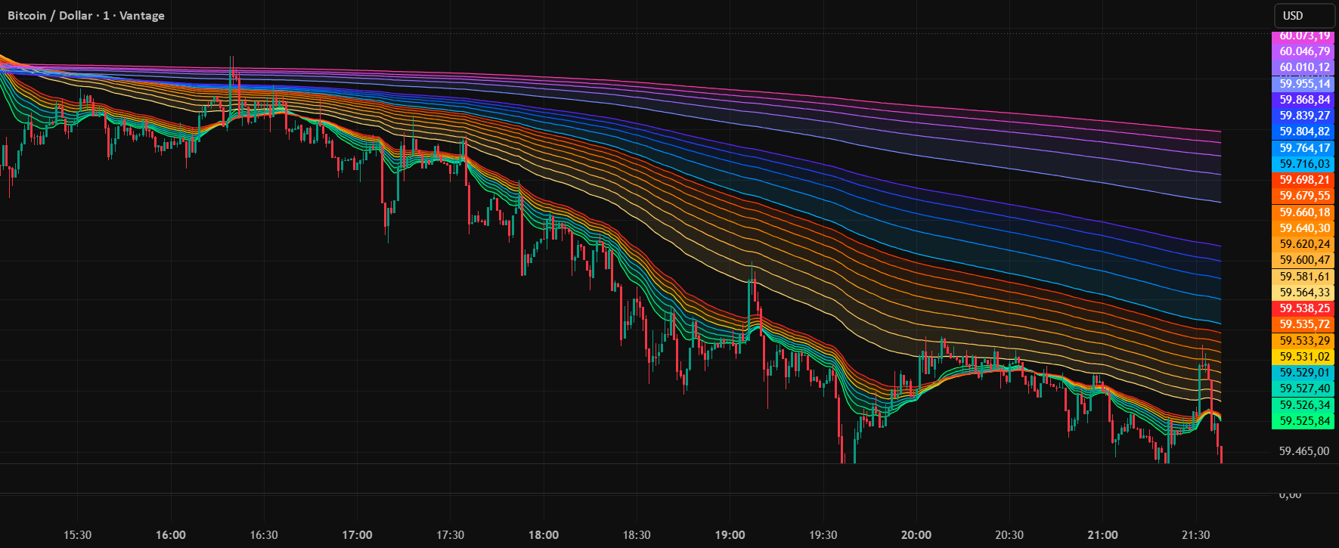Image resolution: width=1339 pixels, height=548 pixels.
Task: Click the 59.465,00 price axis value
Action: point(1304,451)
